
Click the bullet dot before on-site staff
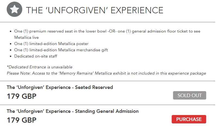tap(10, 56)
